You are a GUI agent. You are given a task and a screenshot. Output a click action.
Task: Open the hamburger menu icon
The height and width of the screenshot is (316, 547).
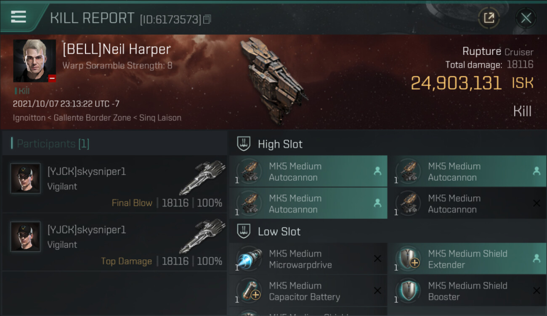(x=19, y=17)
